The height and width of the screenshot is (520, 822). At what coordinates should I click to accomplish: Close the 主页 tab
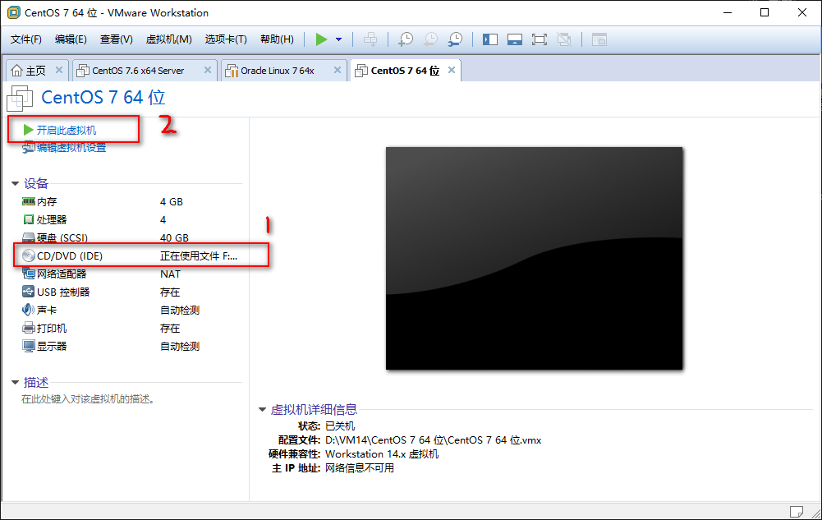59,70
